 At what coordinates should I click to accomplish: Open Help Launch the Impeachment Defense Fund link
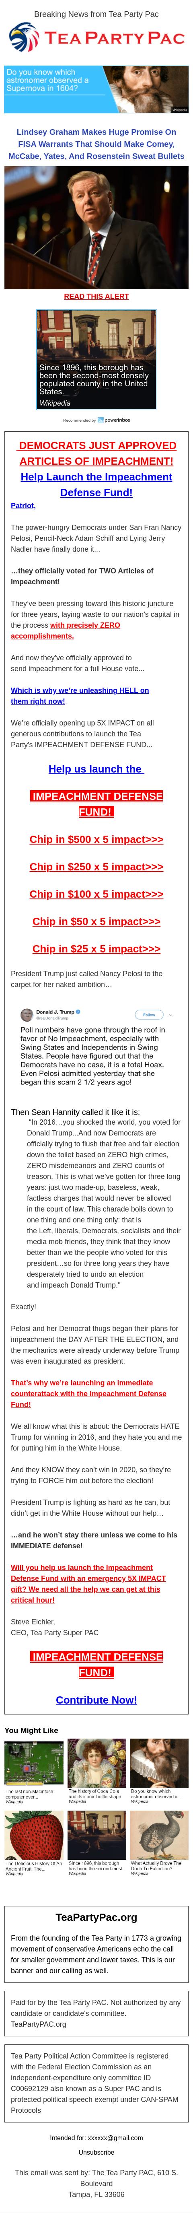(x=96, y=484)
